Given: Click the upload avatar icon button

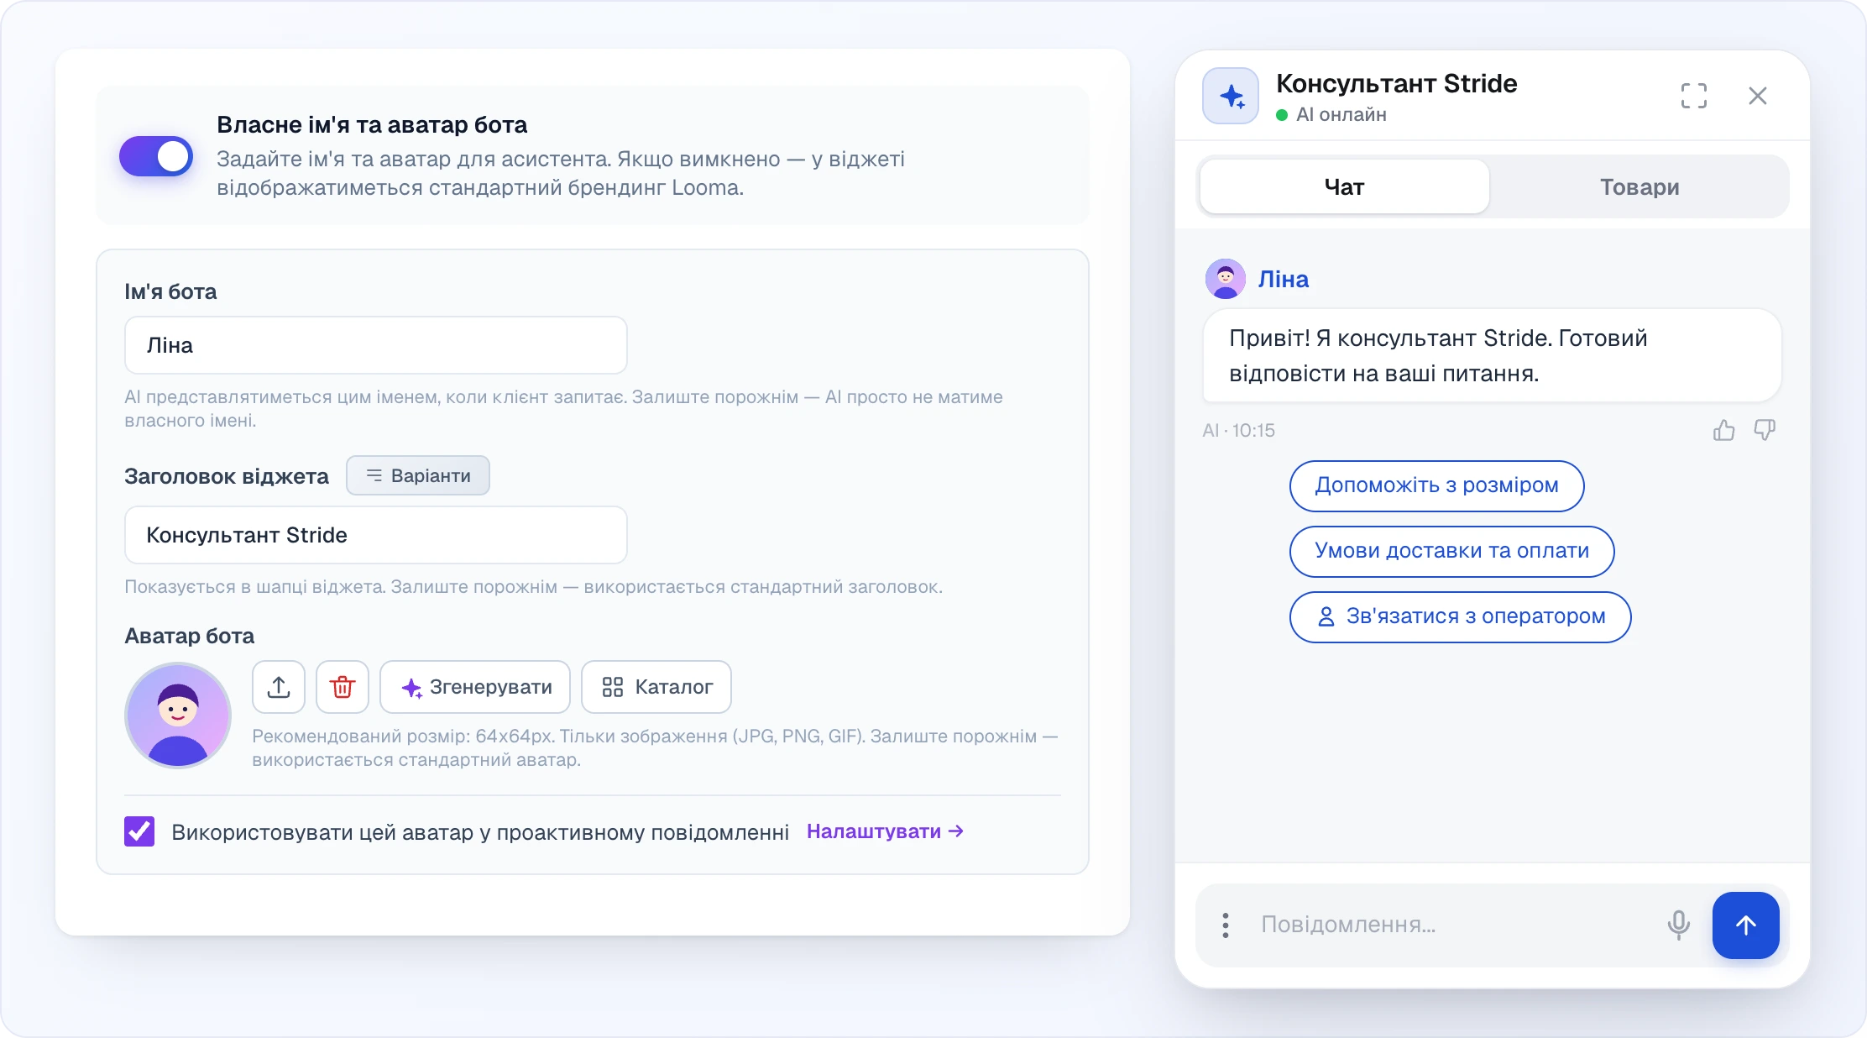Looking at the screenshot, I should click(279, 687).
